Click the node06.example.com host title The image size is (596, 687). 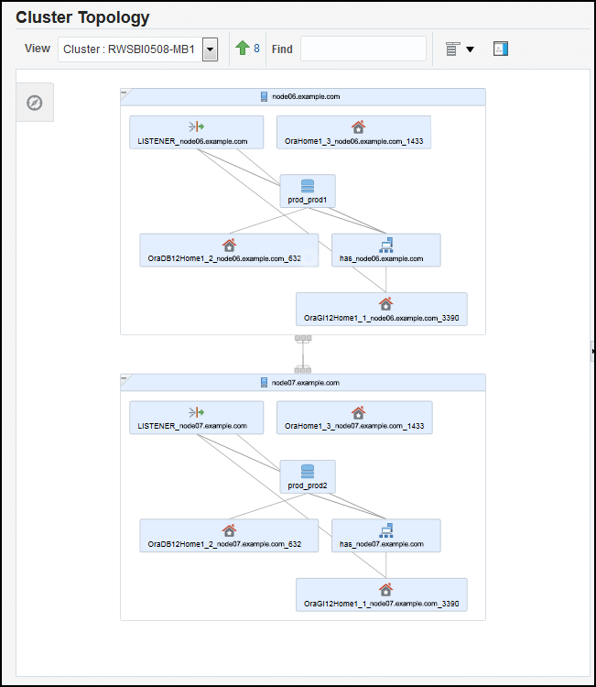[306, 96]
